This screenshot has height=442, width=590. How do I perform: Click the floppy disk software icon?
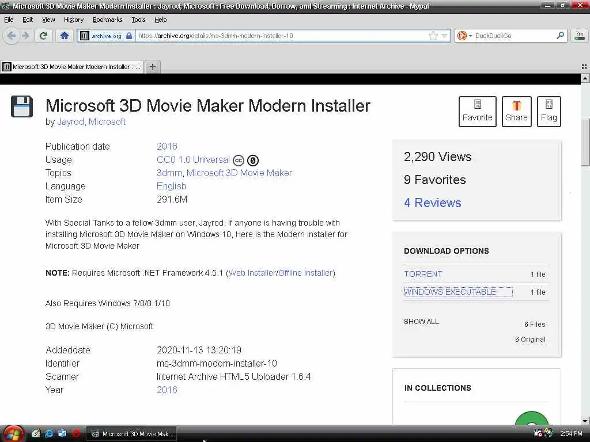click(22, 106)
